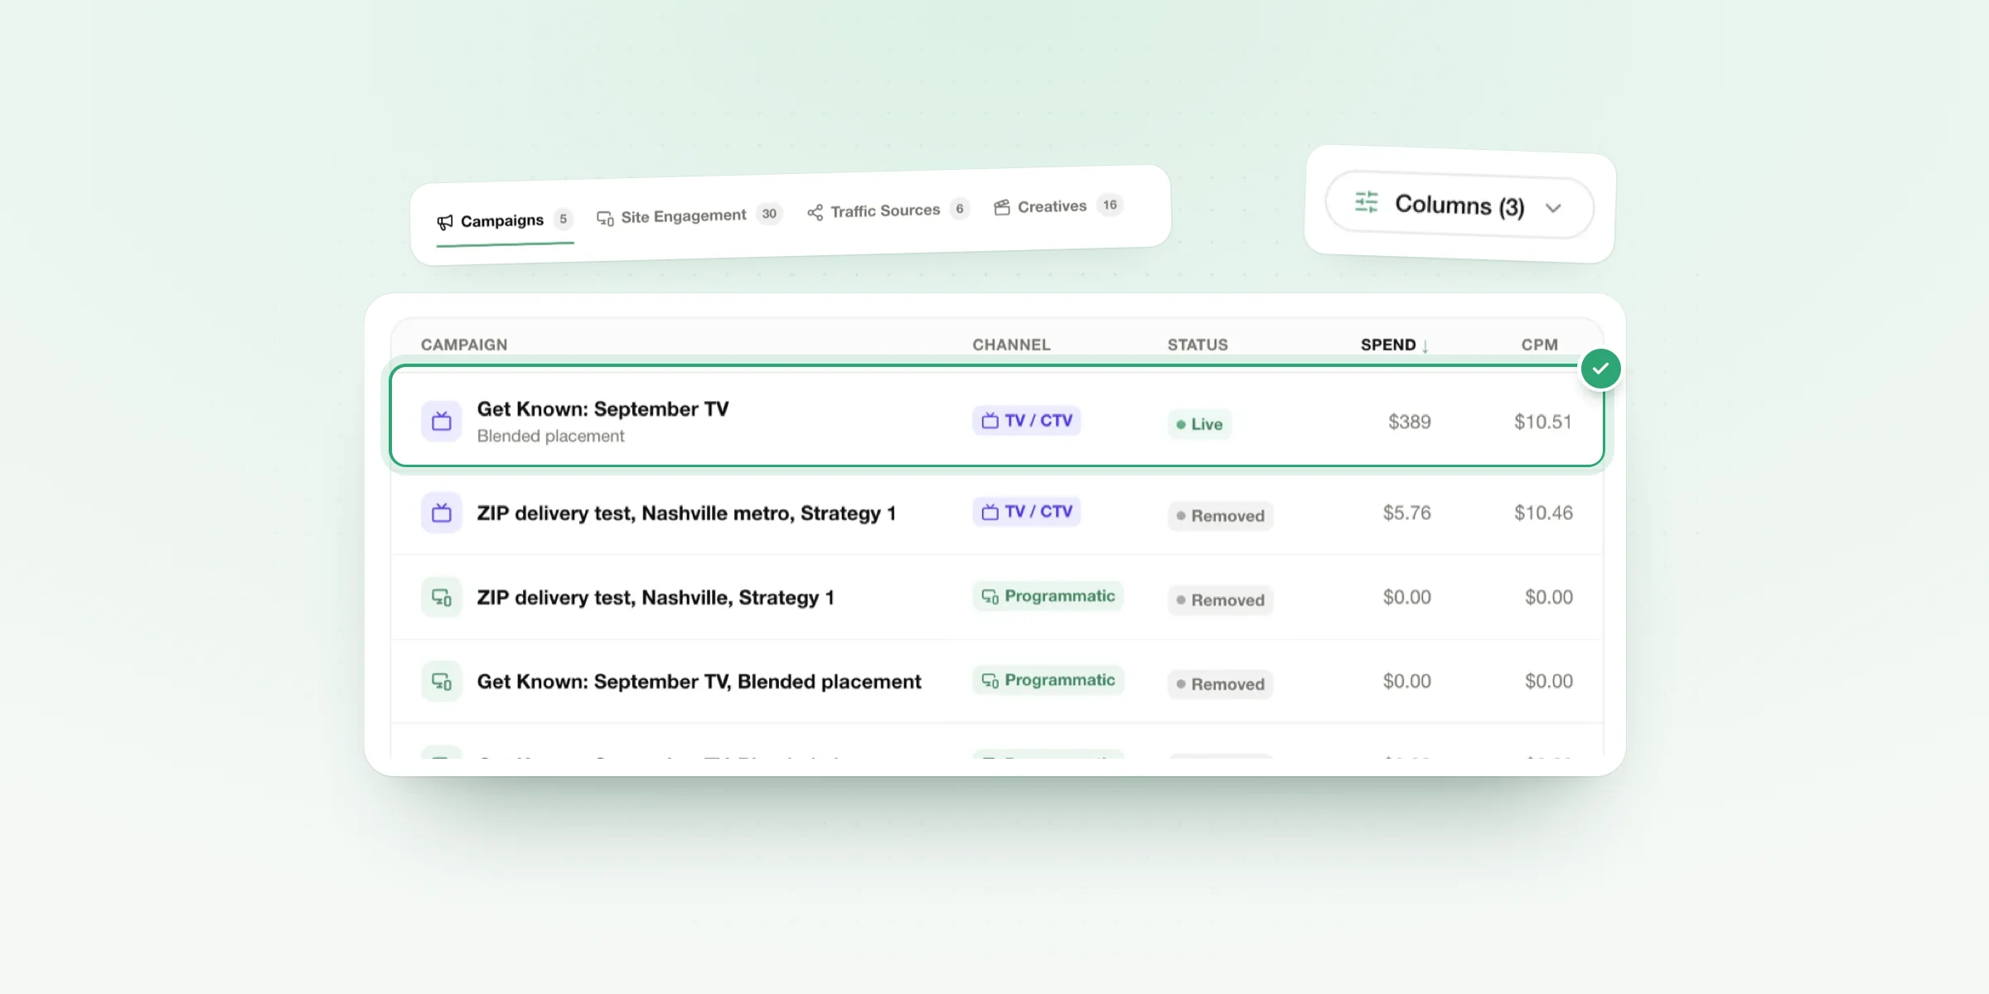Click TV / CTV badge in Get Known row
1989x994 pixels.
point(1026,421)
